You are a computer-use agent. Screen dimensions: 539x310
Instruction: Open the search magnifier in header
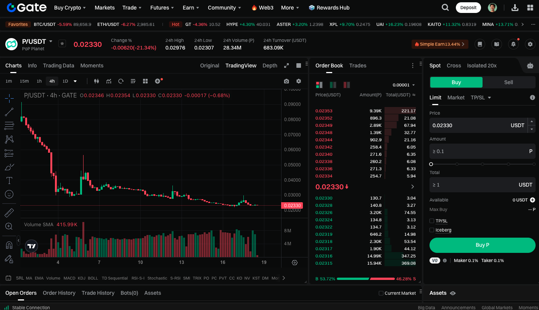click(x=445, y=8)
